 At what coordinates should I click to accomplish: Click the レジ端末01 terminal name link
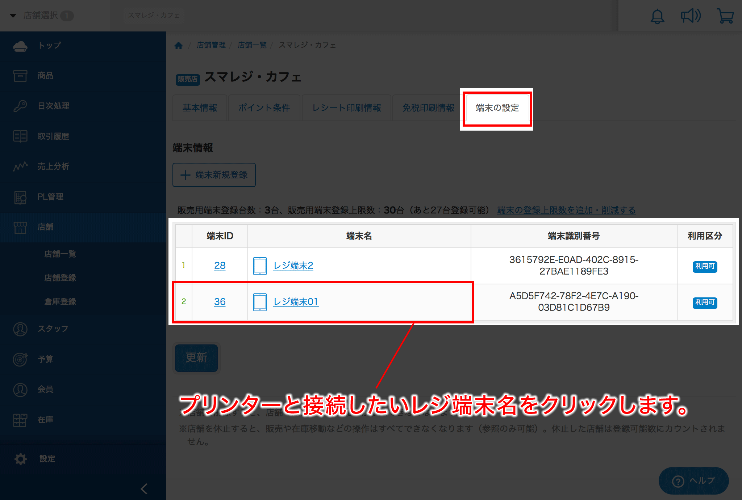pos(296,302)
